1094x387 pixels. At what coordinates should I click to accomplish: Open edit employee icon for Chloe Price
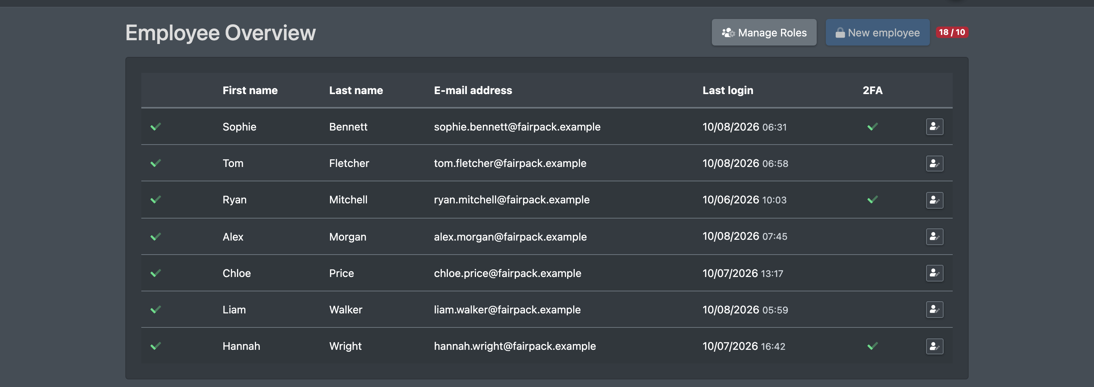pos(934,273)
